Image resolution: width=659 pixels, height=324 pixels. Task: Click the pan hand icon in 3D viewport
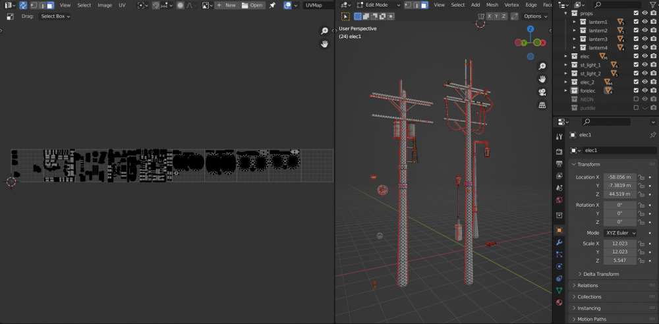(542, 79)
